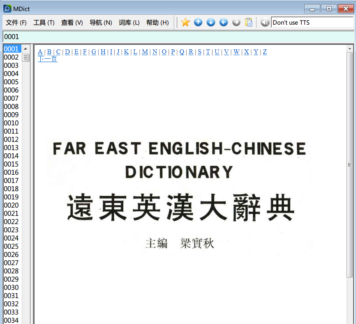Open the 帮助 (H) menu
Screen dimensions: 356x324
click(157, 23)
